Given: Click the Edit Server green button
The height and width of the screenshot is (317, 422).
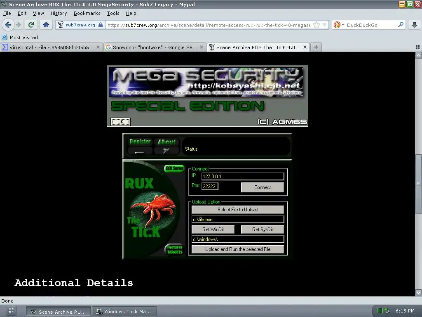Looking at the screenshot, I should tap(174, 168).
